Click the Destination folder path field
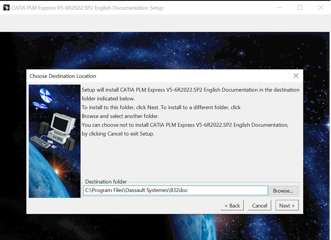 [175, 191]
